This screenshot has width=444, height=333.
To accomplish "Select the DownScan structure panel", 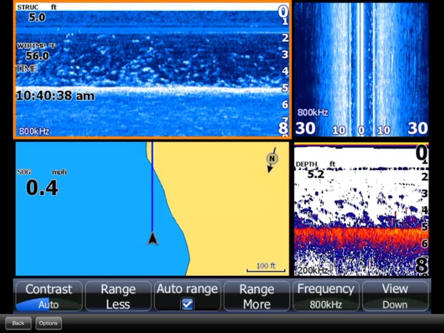I will point(153,69).
